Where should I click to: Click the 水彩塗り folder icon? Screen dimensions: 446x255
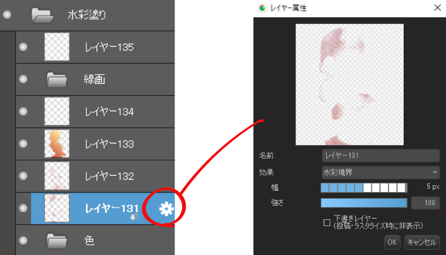point(42,15)
